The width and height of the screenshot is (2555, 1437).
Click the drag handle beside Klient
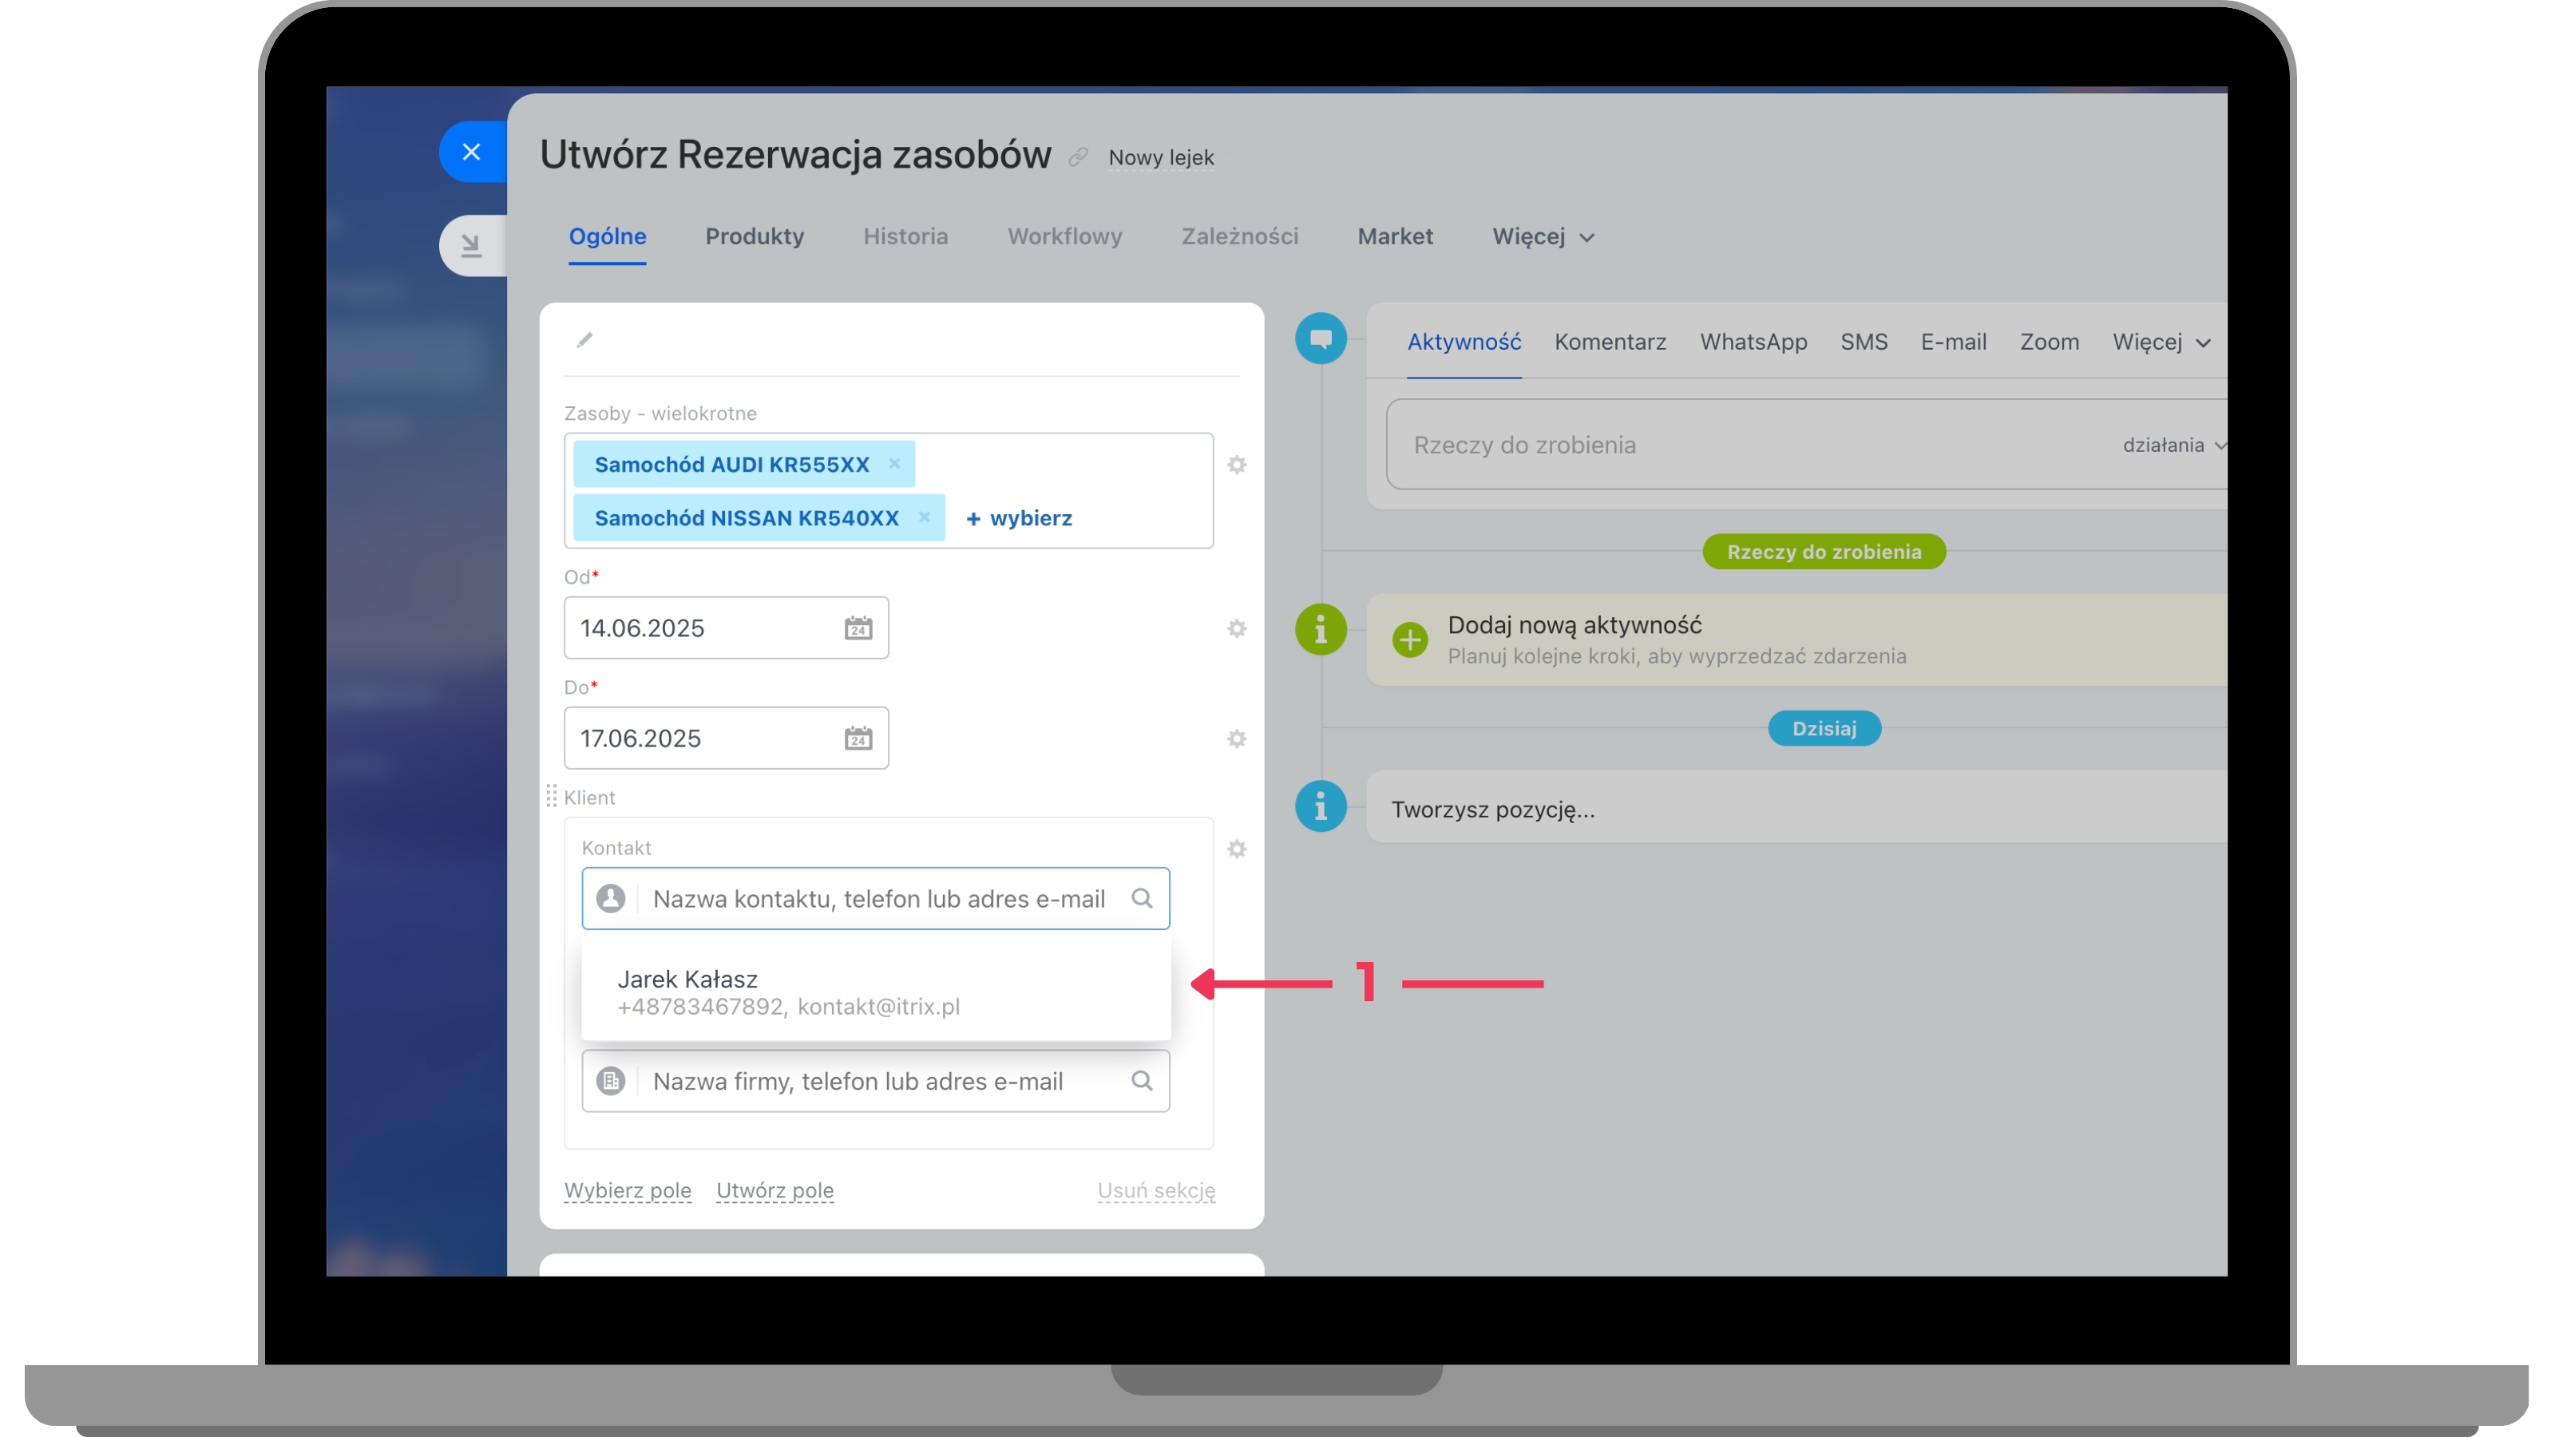pos(552,797)
